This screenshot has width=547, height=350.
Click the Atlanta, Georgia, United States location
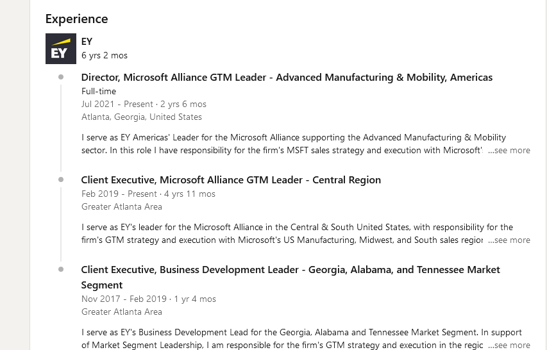(x=142, y=117)
